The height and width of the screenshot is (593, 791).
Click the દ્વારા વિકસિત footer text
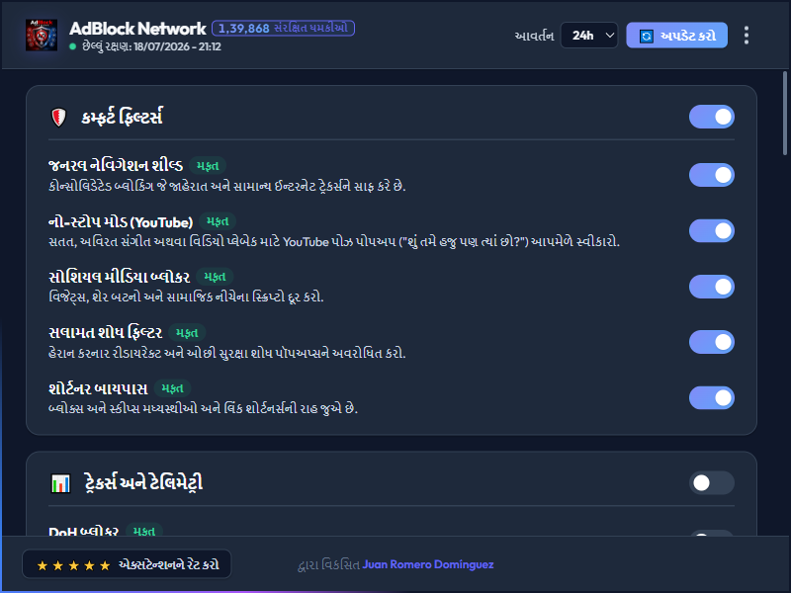tap(329, 564)
